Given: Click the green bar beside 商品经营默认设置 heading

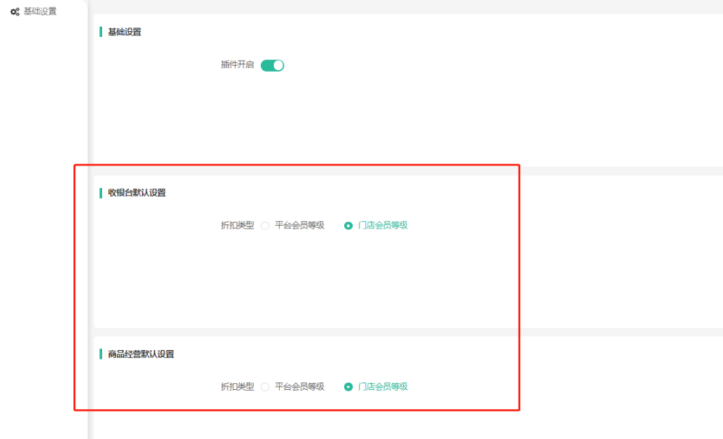Looking at the screenshot, I should coord(101,354).
